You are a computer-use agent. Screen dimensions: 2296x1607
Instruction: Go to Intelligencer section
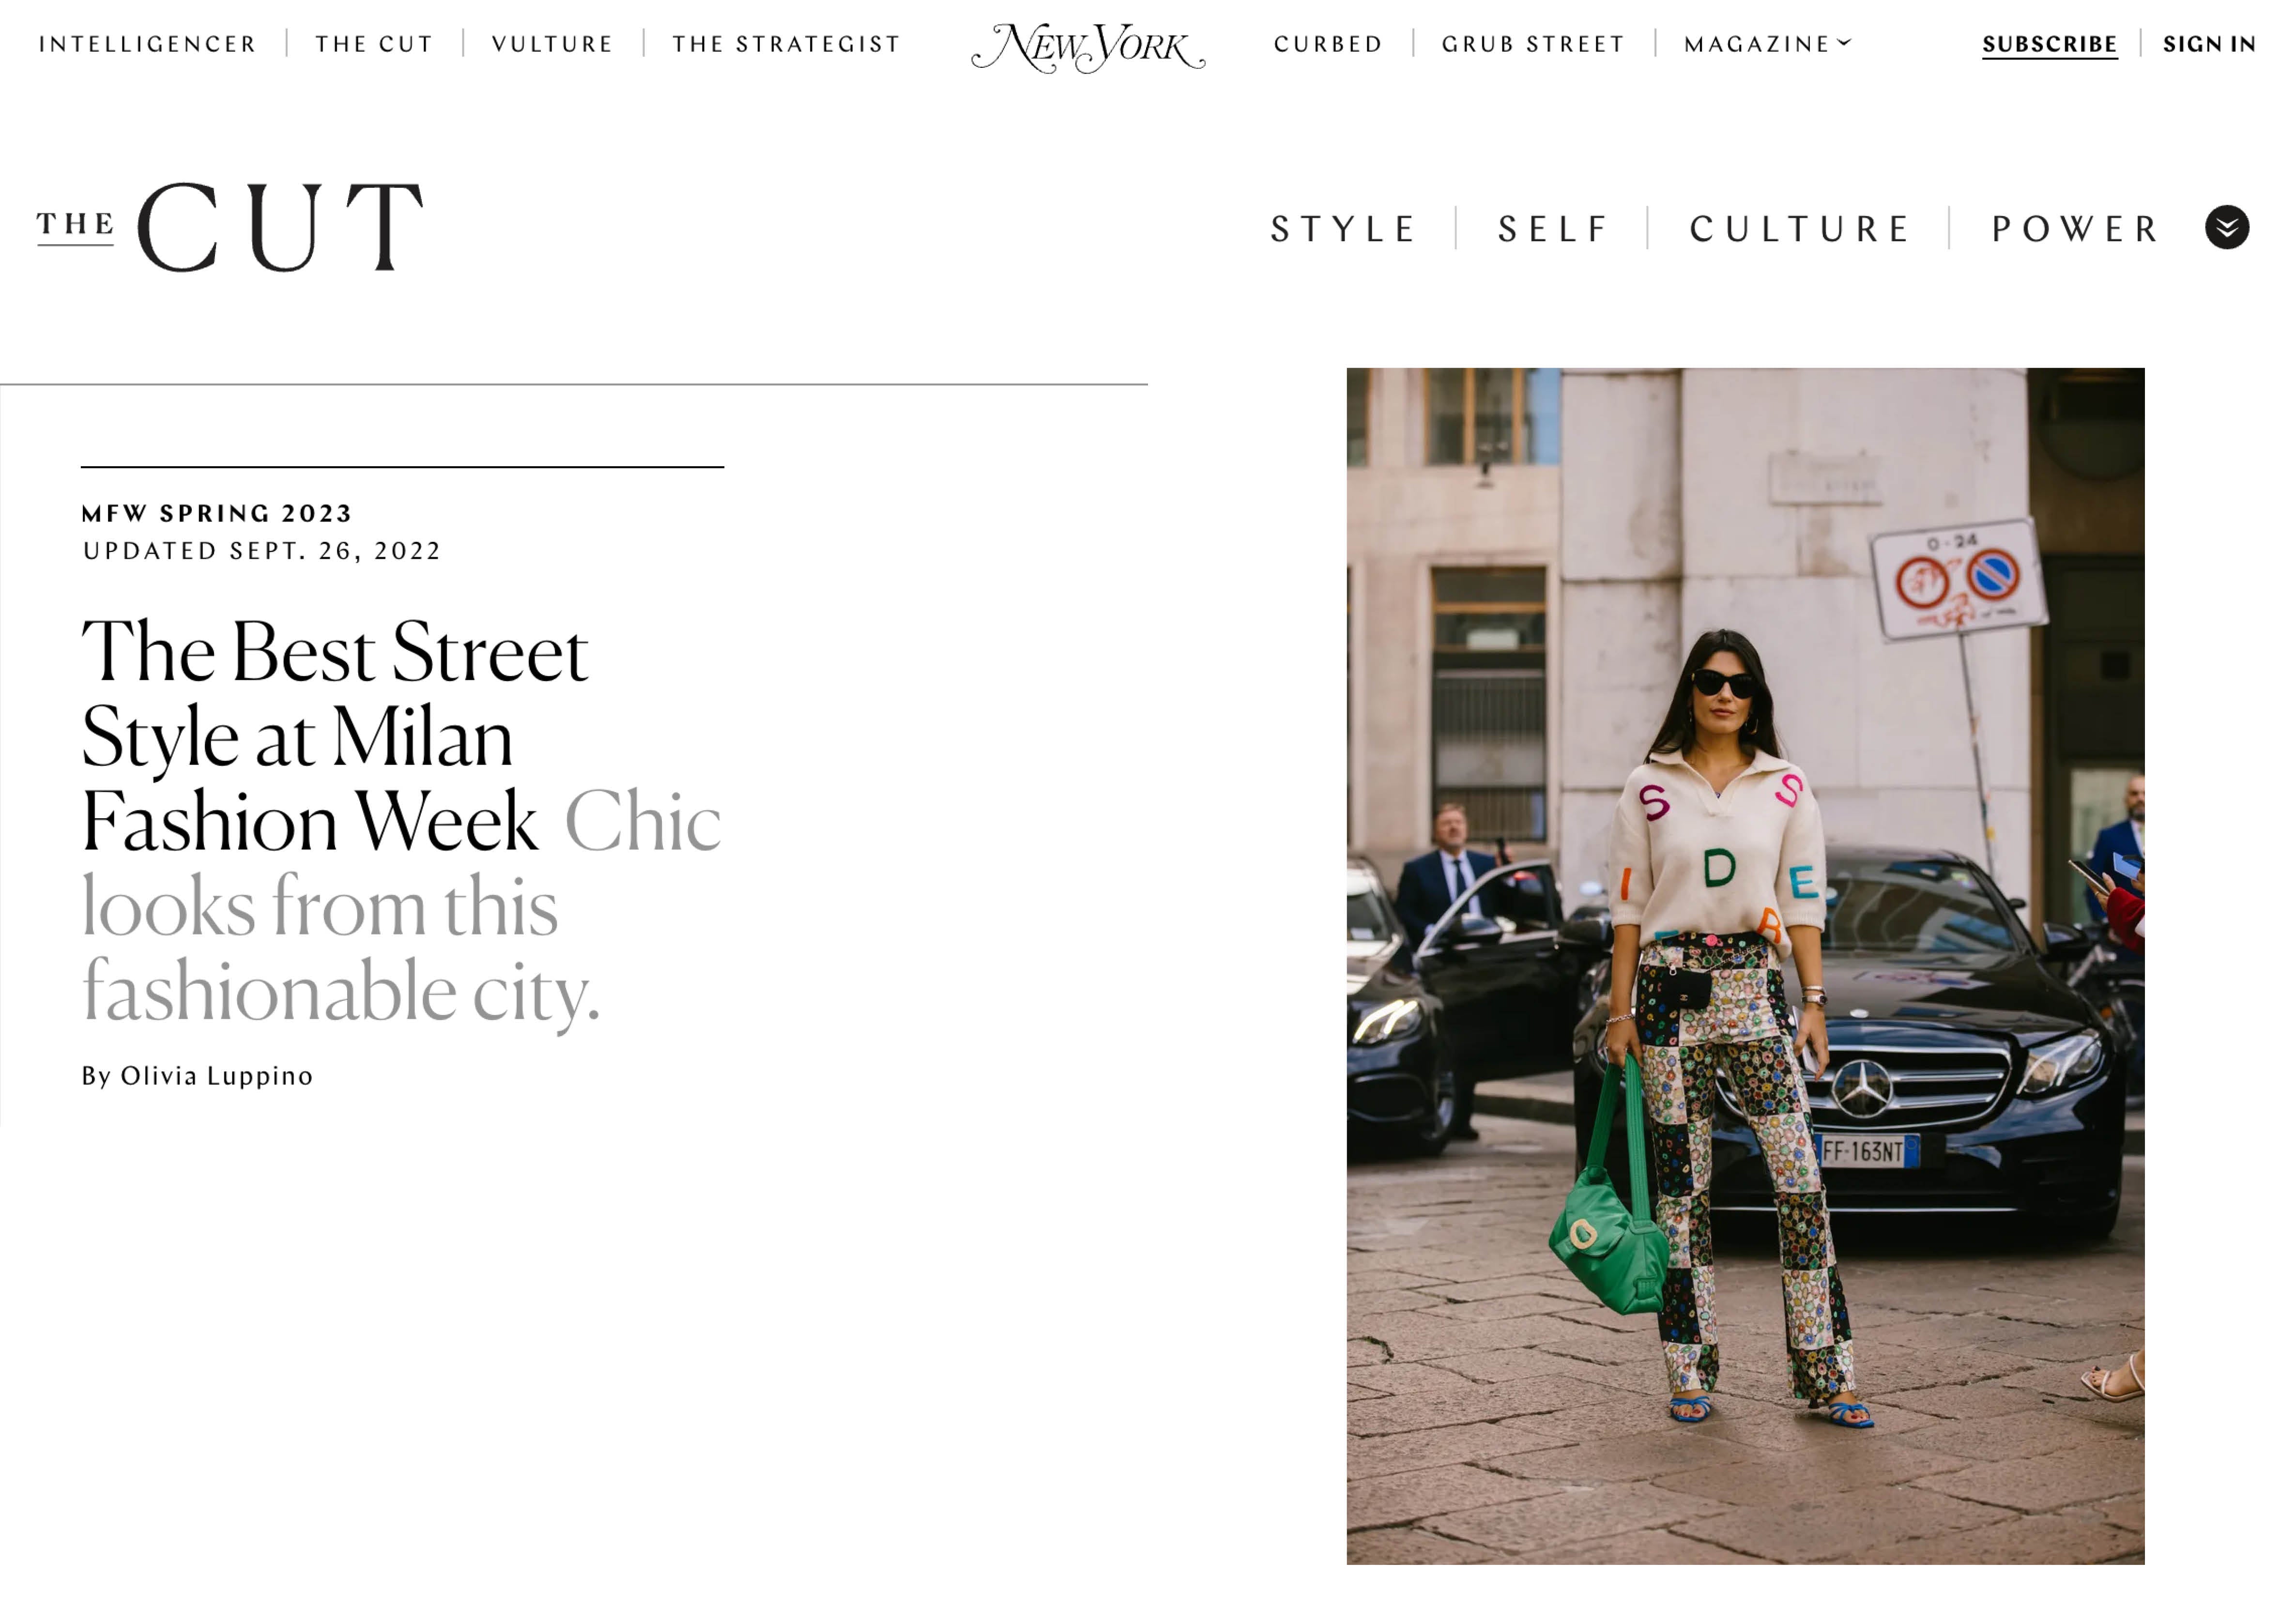point(148,44)
